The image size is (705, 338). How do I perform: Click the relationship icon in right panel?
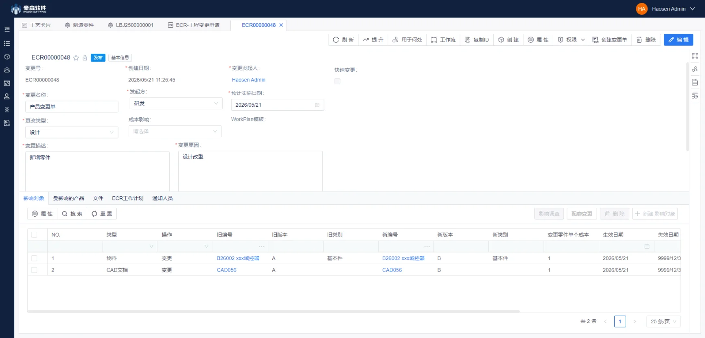695,69
